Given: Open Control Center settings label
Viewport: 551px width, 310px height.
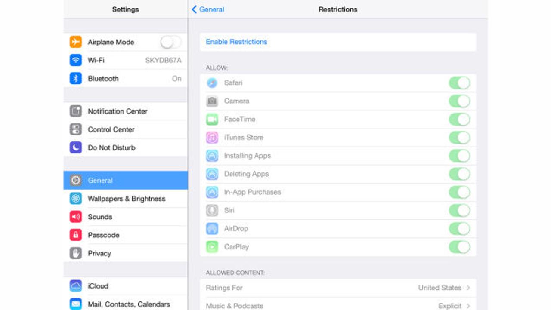Looking at the screenshot, I should pos(111,129).
